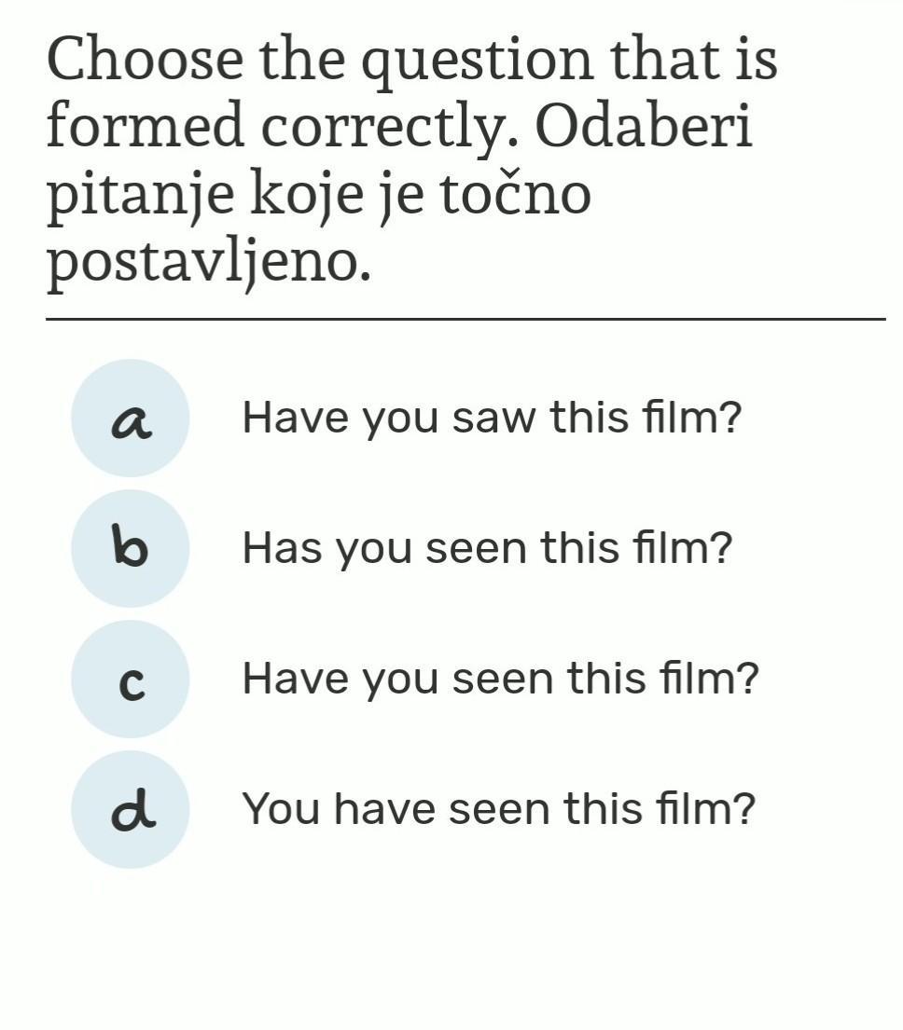Choose answer 'Have you saw this film?'
Viewport: 903px width, 1030px height.
click(492, 418)
